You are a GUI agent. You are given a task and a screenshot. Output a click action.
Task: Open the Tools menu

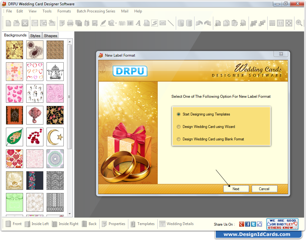[47, 11]
